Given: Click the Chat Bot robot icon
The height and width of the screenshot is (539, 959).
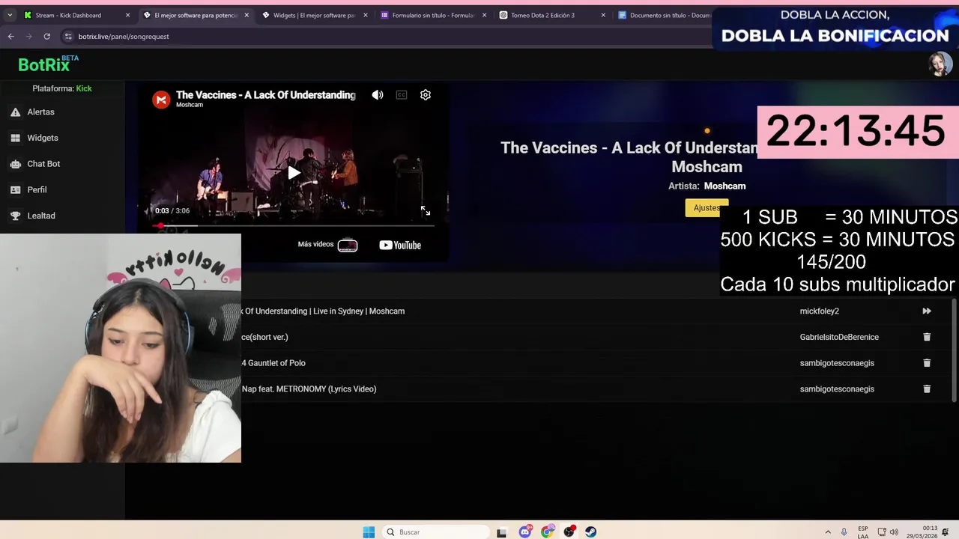Looking at the screenshot, I should [15, 164].
